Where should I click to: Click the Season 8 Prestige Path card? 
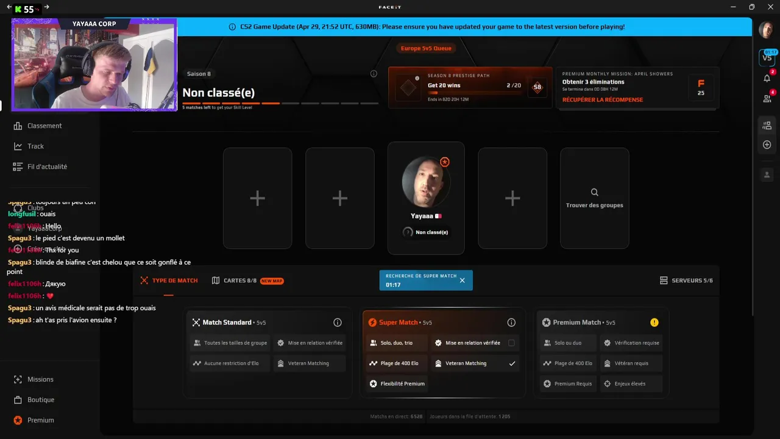470,87
